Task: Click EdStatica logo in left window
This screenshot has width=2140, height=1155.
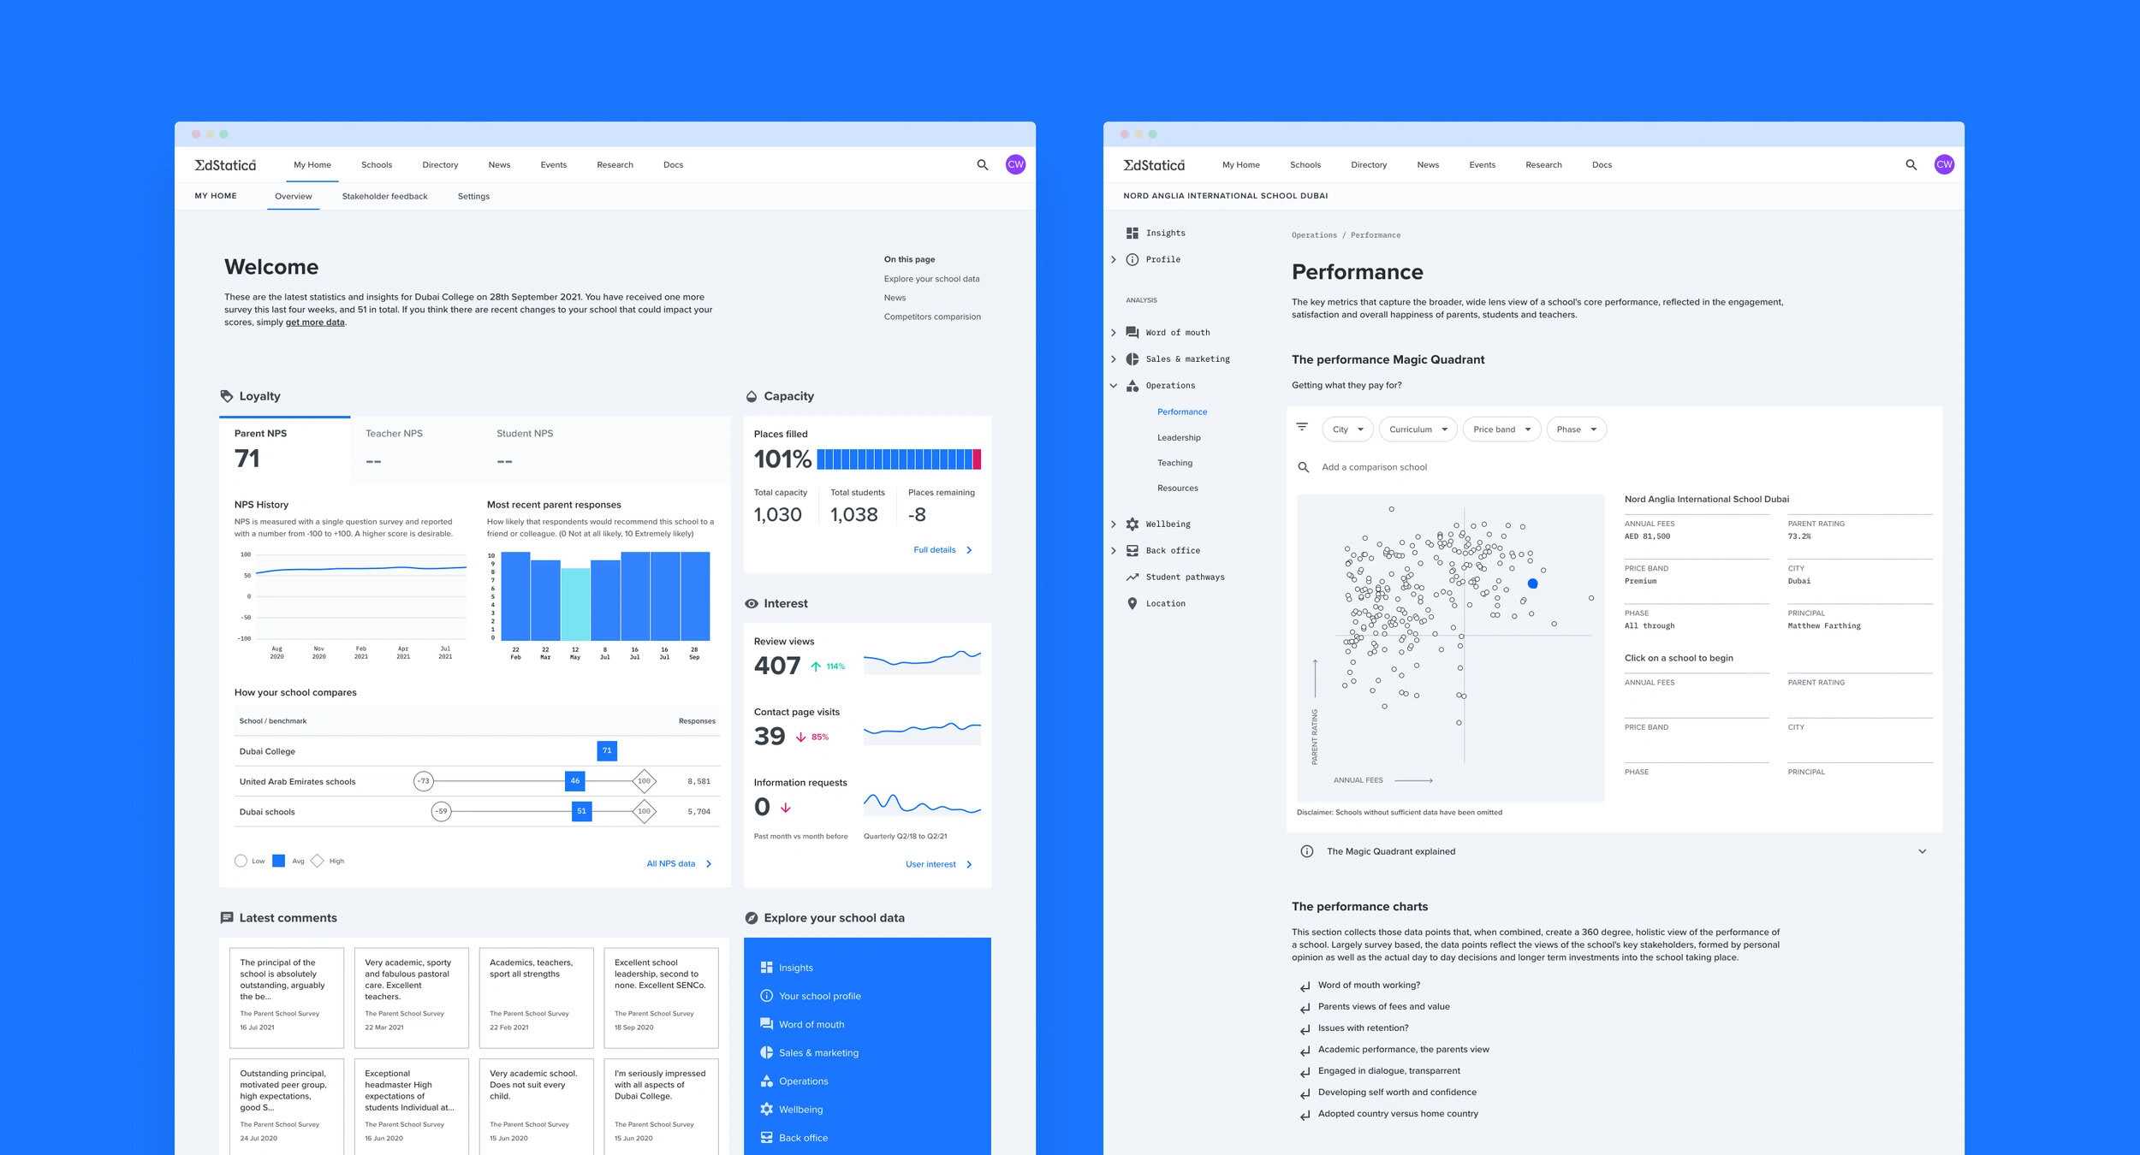Action: pyautogui.click(x=225, y=165)
